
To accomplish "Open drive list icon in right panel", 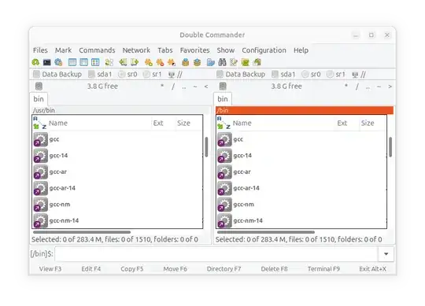I will pyautogui.click(x=223, y=87).
